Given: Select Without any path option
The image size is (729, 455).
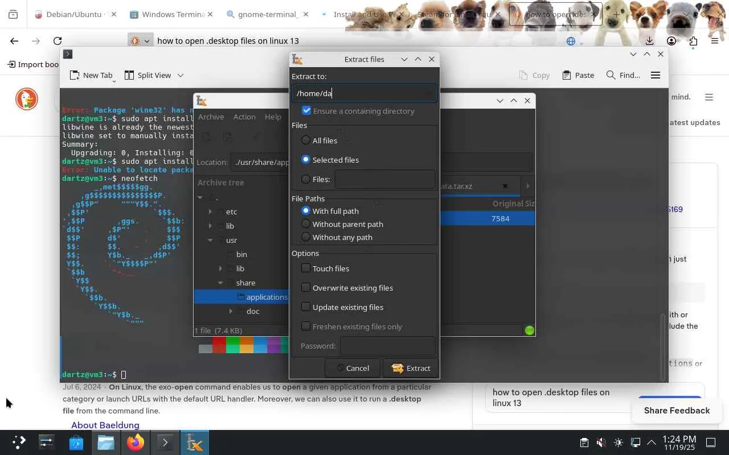Looking at the screenshot, I should 306,237.
